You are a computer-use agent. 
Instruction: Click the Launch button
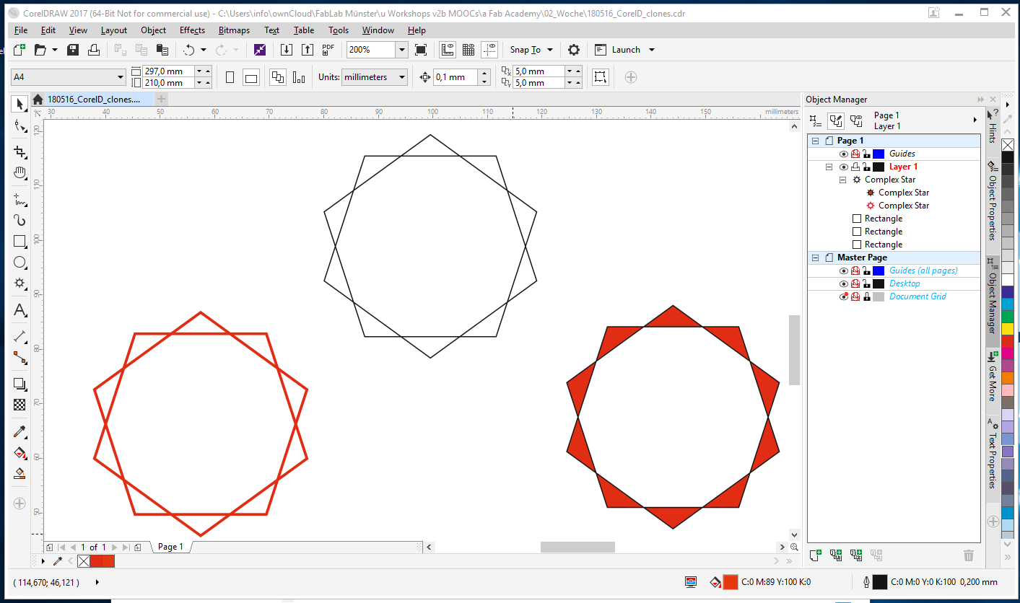[624, 49]
